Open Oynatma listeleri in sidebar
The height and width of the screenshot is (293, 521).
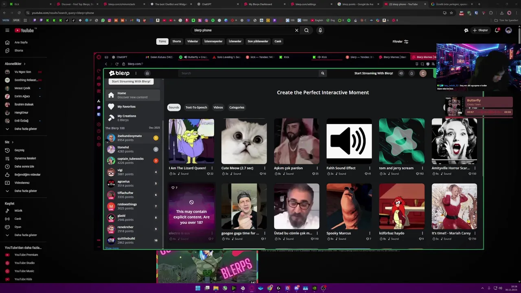25,158
